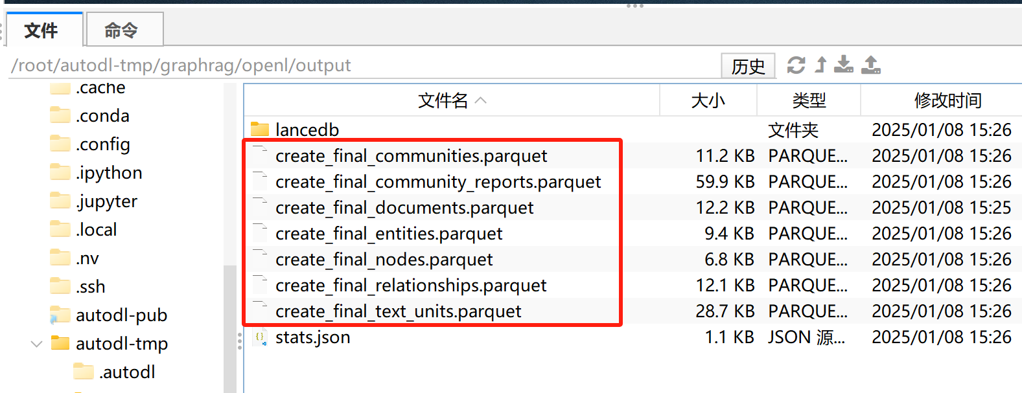Select the .jupyter folder icon in the tree
This screenshot has height=393, width=1022.
pos(60,201)
